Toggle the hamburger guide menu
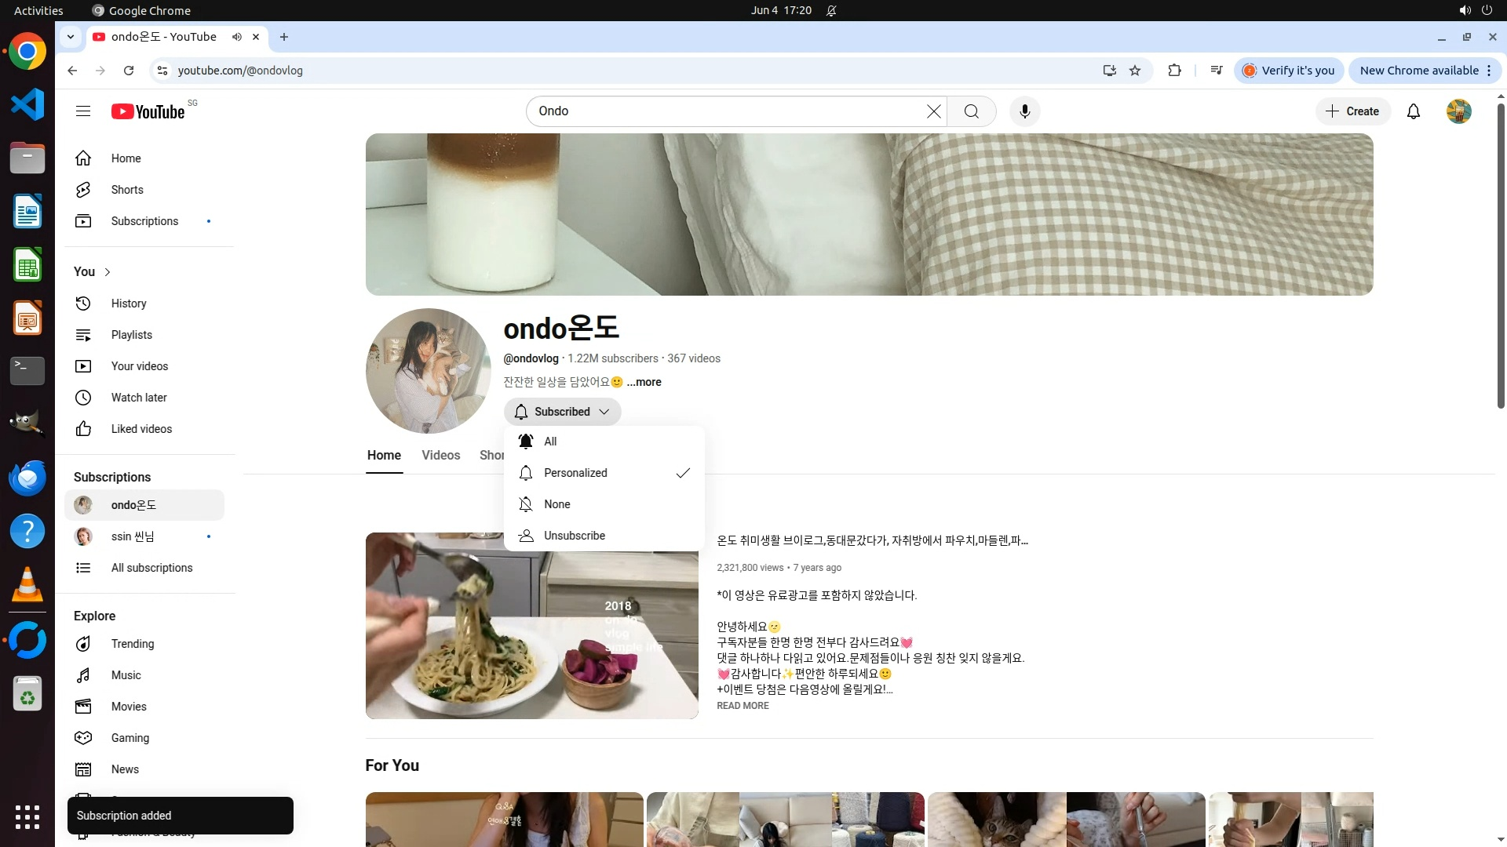The width and height of the screenshot is (1507, 847). pyautogui.click(x=83, y=111)
